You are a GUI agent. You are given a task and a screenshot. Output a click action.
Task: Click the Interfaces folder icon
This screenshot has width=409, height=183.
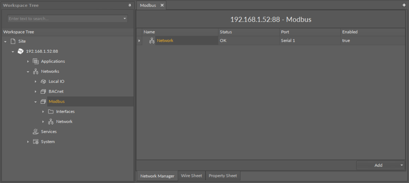click(51, 112)
